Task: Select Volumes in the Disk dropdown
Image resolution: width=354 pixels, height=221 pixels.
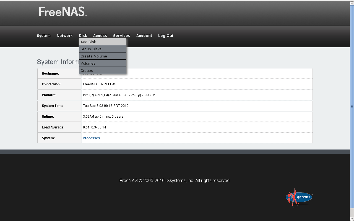Action: 103,63
